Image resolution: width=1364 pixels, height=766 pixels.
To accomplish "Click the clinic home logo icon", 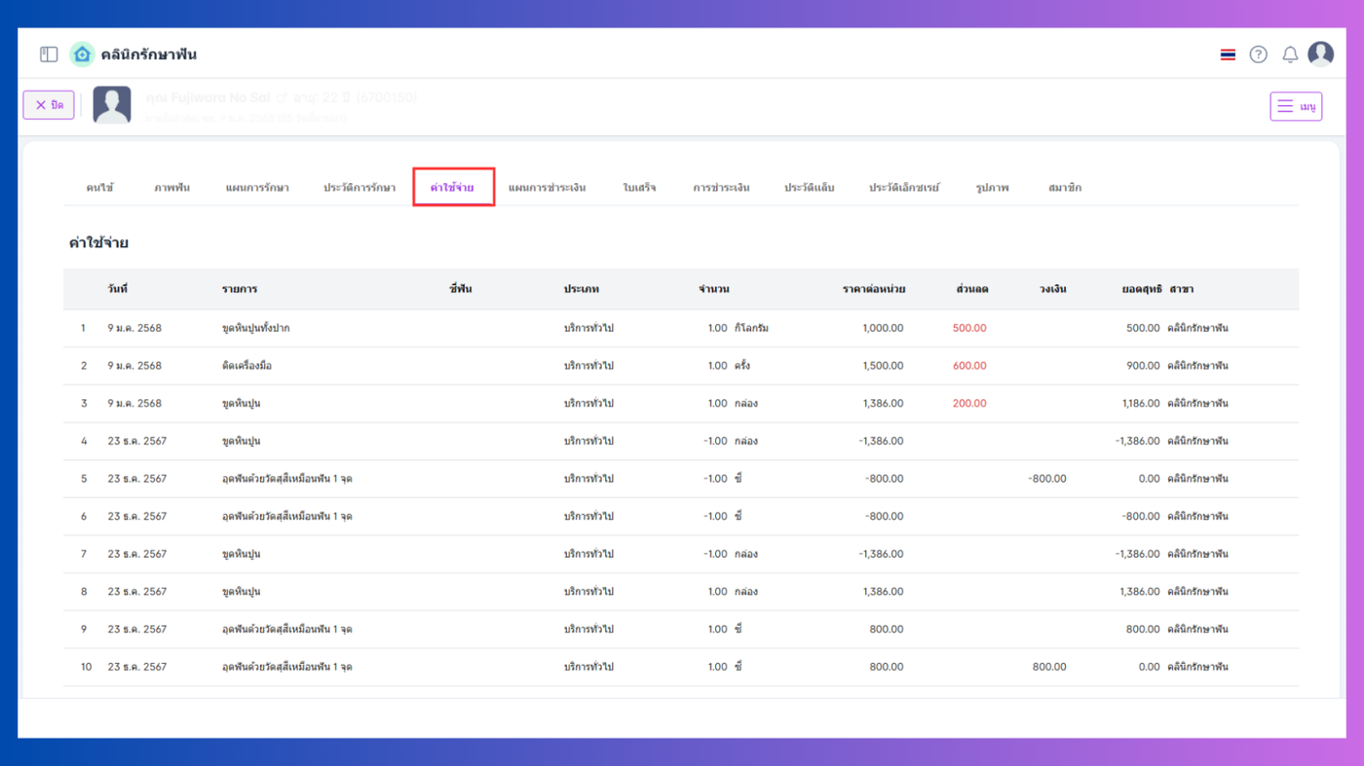I will [x=82, y=55].
